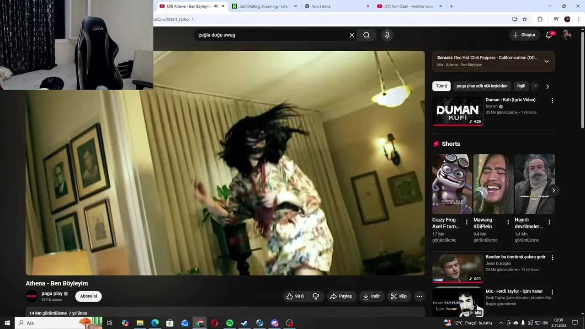Open options for Hayırlı devrilmeler short
585x329 pixels.
click(x=549, y=222)
